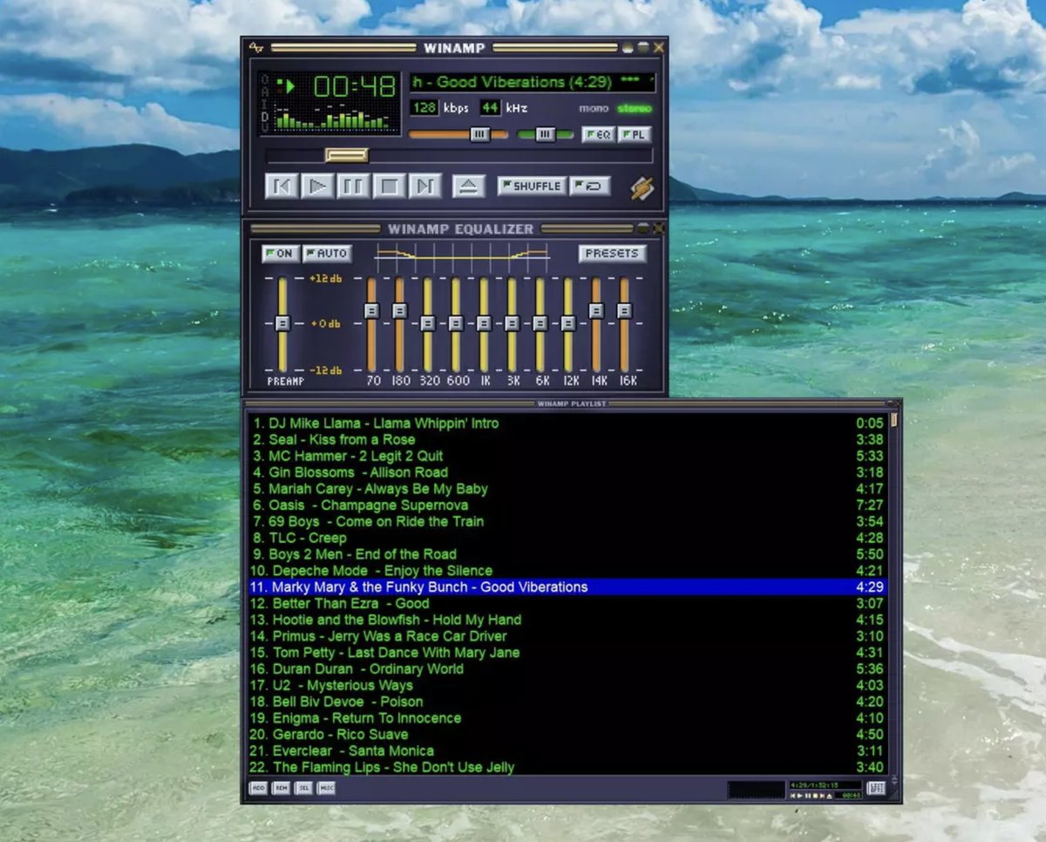The height and width of the screenshot is (842, 1046).
Task: Click the 1K equalizer band slider
Action: pos(484,323)
